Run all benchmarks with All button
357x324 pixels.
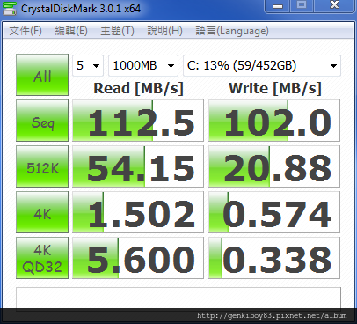42,75
